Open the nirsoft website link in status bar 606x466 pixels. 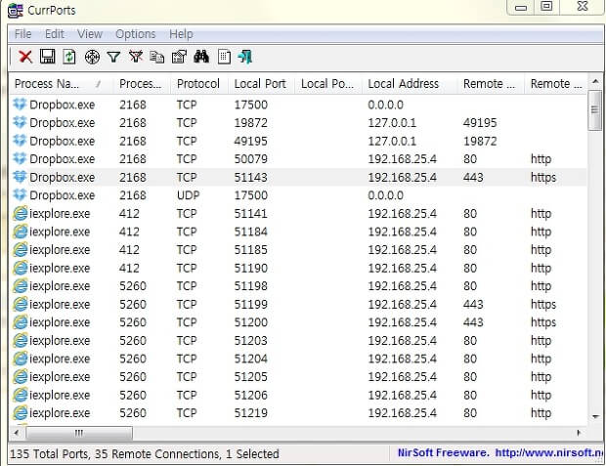pyautogui.click(x=549, y=452)
